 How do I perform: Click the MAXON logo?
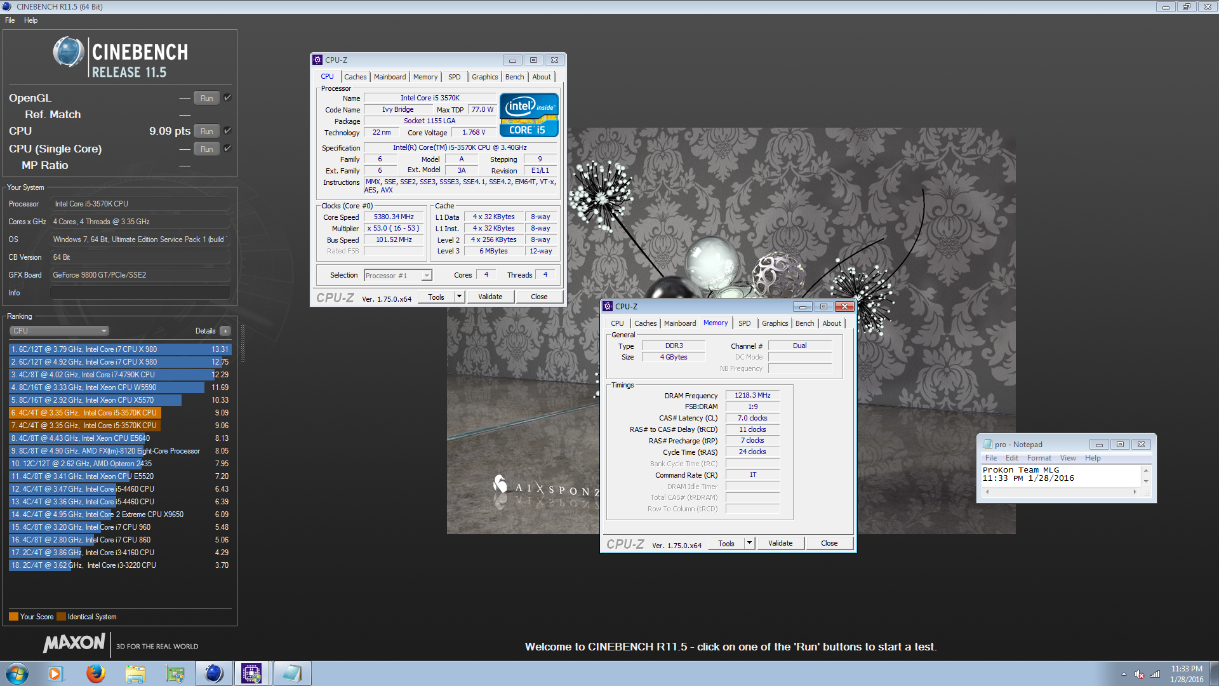pos(74,643)
